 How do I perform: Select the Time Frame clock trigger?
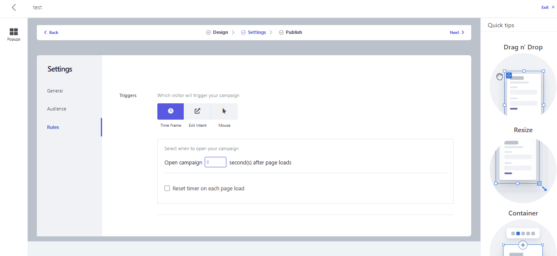pos(171,111)
